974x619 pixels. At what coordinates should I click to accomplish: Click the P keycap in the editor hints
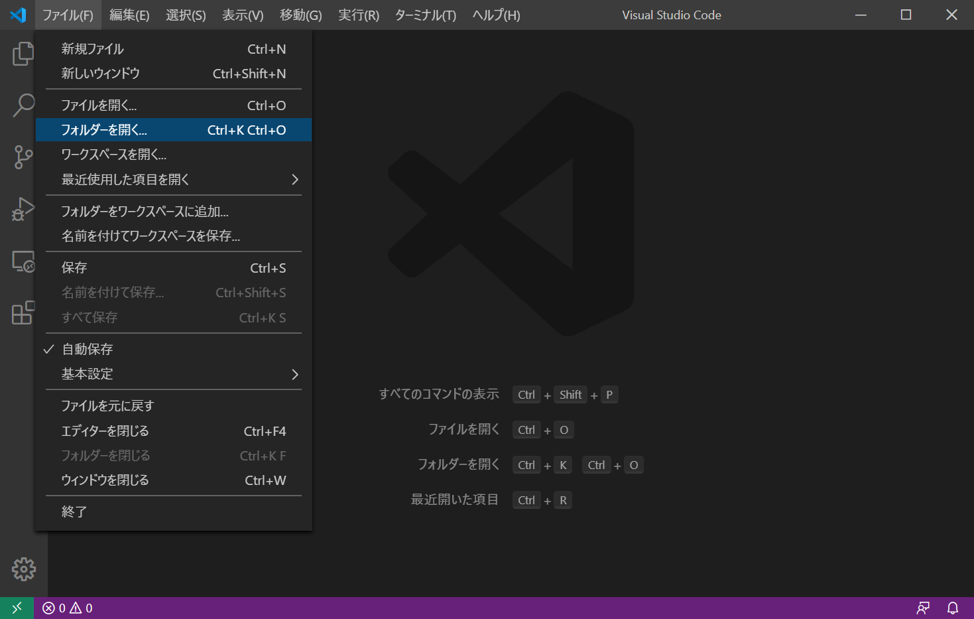(x=609, y=395)
